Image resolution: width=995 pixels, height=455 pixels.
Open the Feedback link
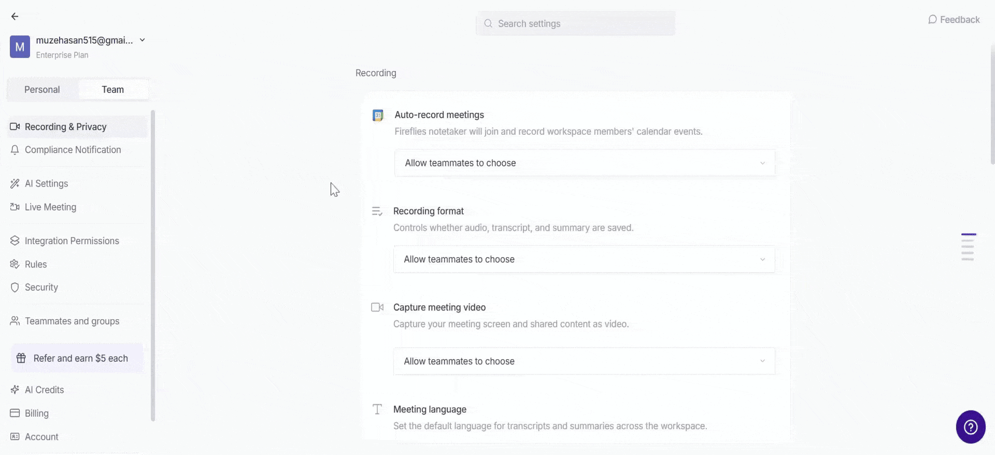coord(954,20)
